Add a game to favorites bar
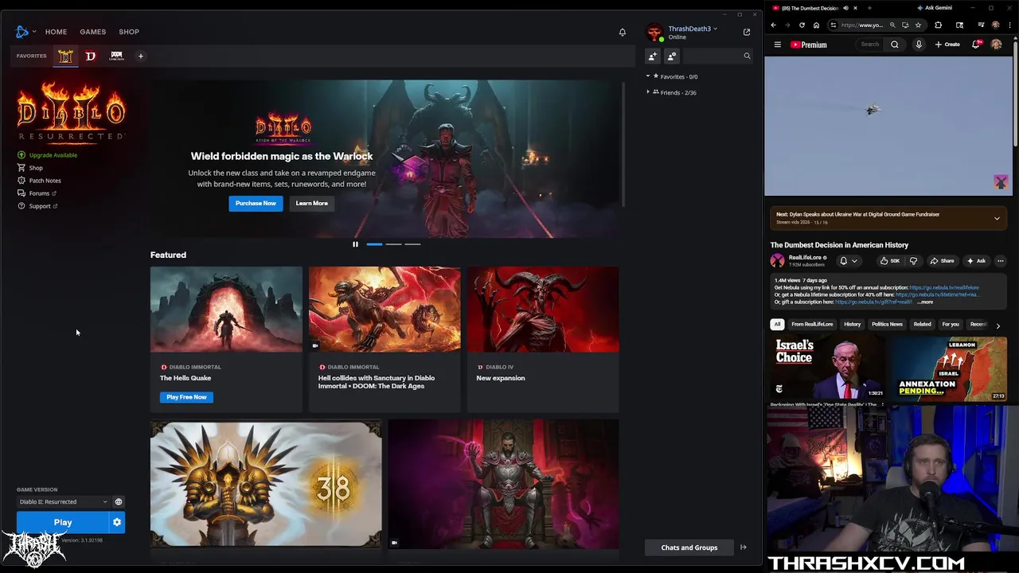This screenshot has height=573, width=1019. click(x=141, y=56)
